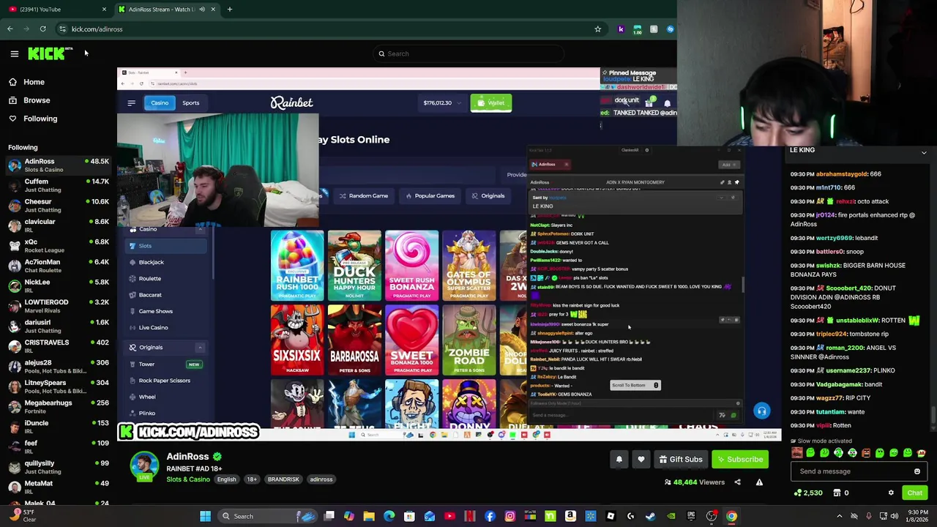The width and height of the screenshot is (937, 527).
Task: Open the extension showing 1.00 badge
Action: tap(638, 29)
